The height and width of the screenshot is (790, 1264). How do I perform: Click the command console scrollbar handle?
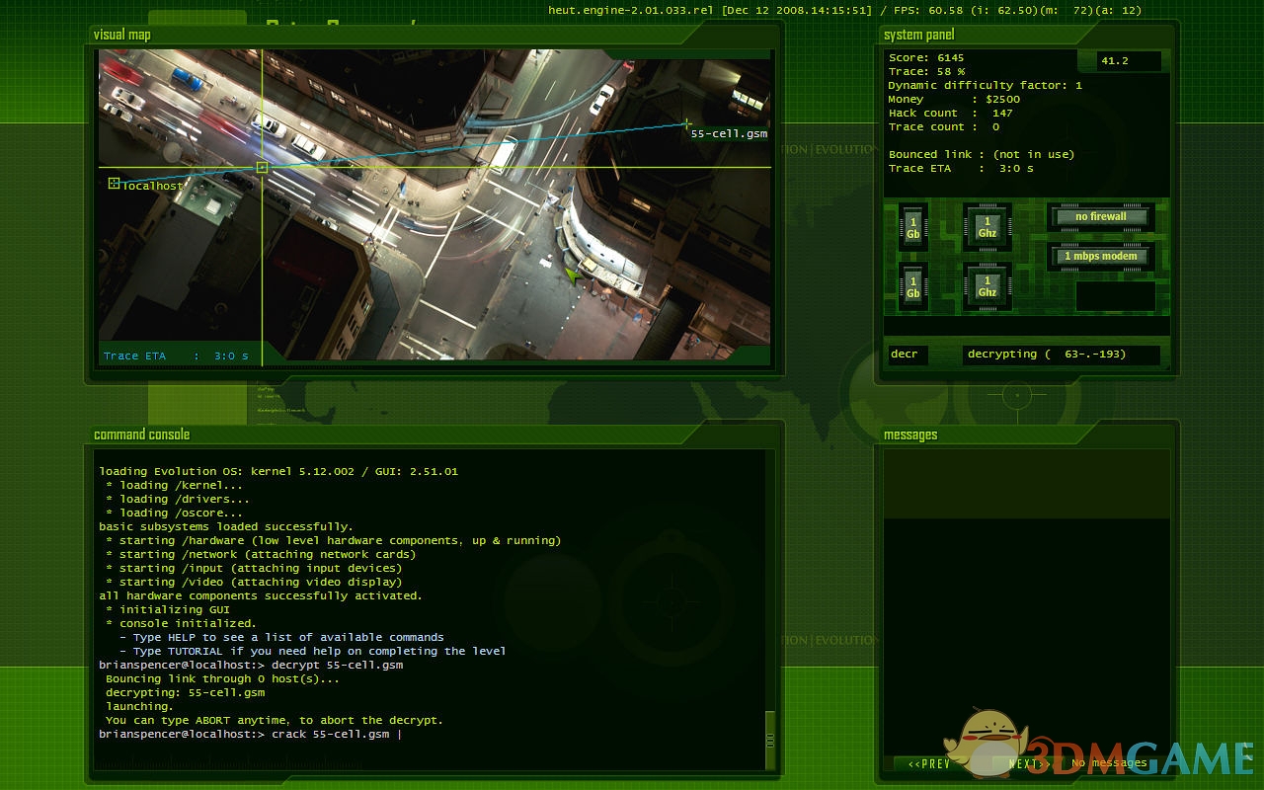click(770, 740)
